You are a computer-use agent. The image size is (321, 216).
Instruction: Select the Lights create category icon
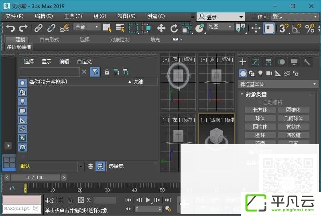(260, 73)
